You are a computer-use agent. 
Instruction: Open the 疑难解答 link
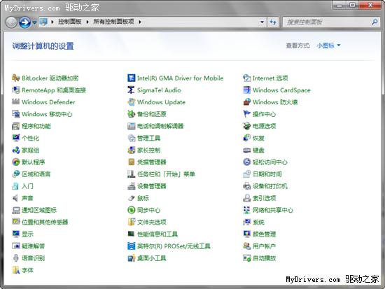[34, 246]
